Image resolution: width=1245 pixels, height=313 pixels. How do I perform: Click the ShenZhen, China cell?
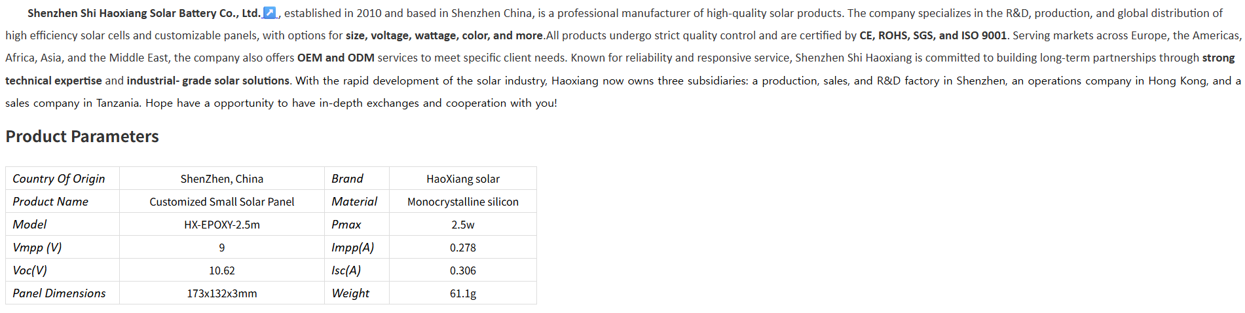click(x=221, y=179)
